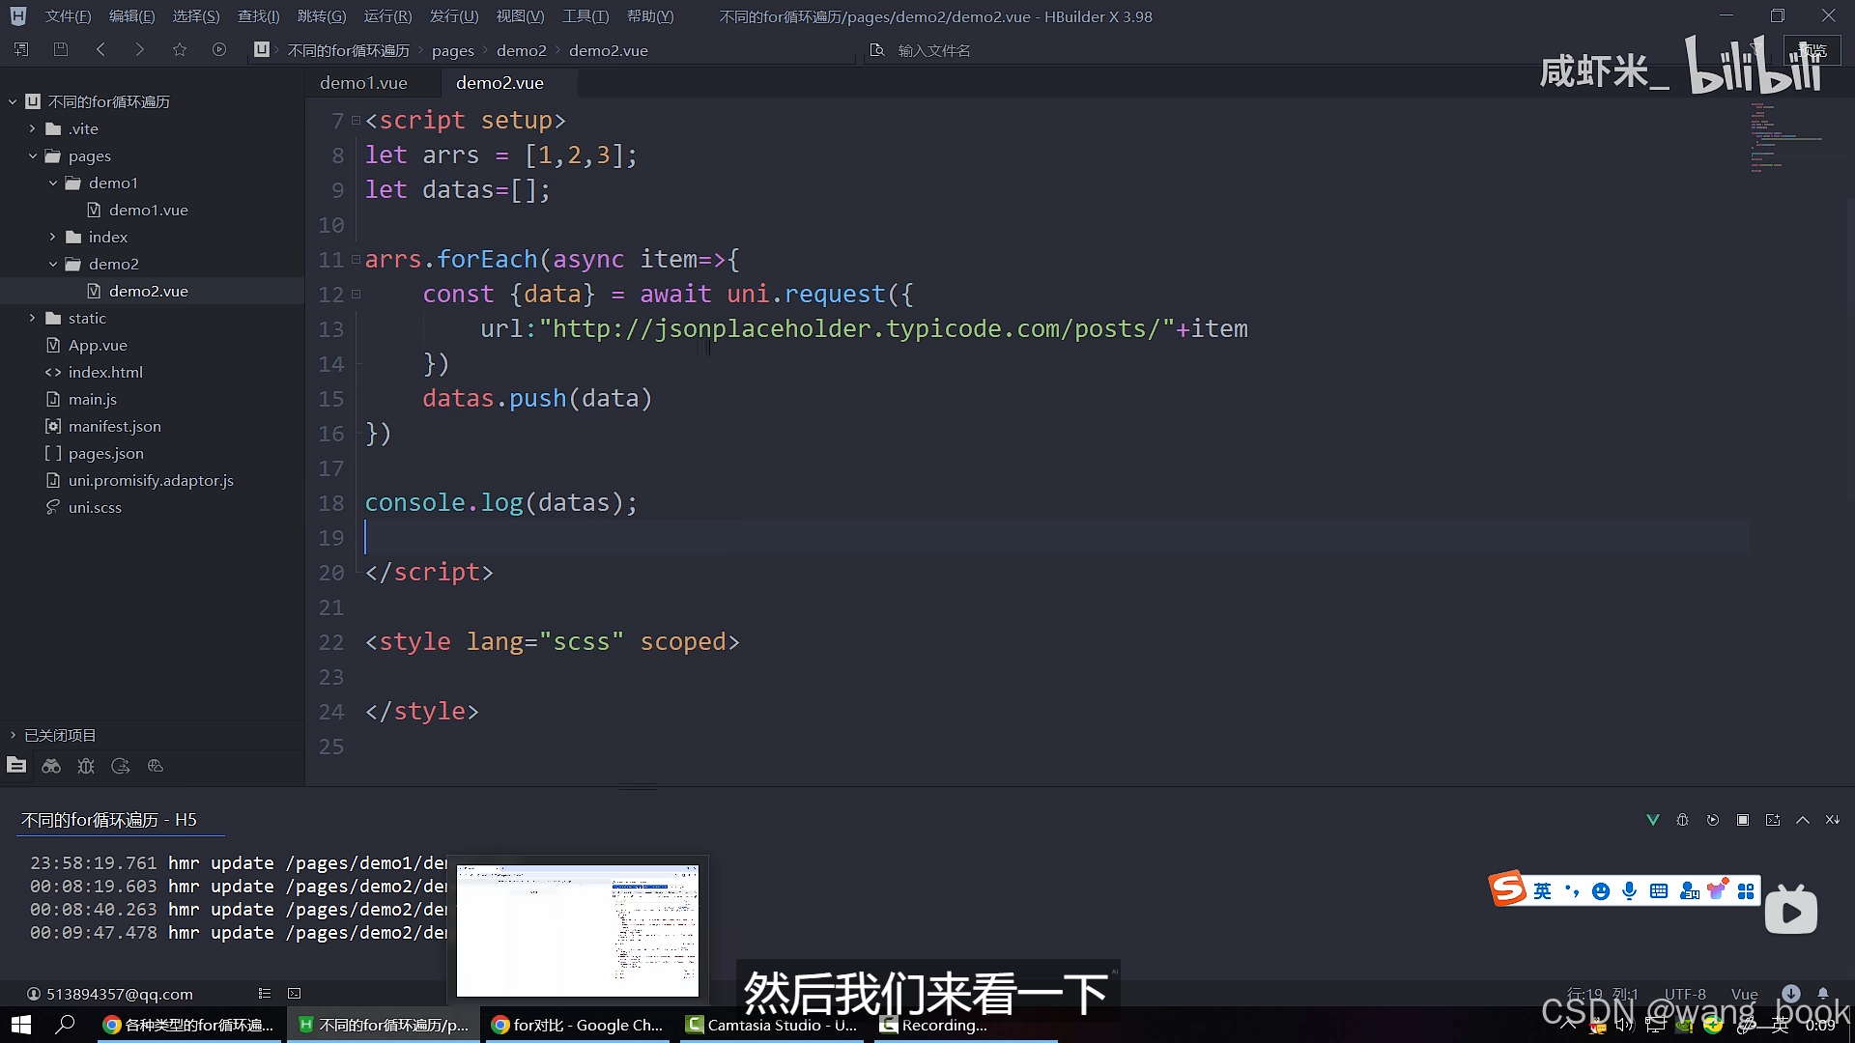Collapse the console panel with up chevron

click(1803, 820)
